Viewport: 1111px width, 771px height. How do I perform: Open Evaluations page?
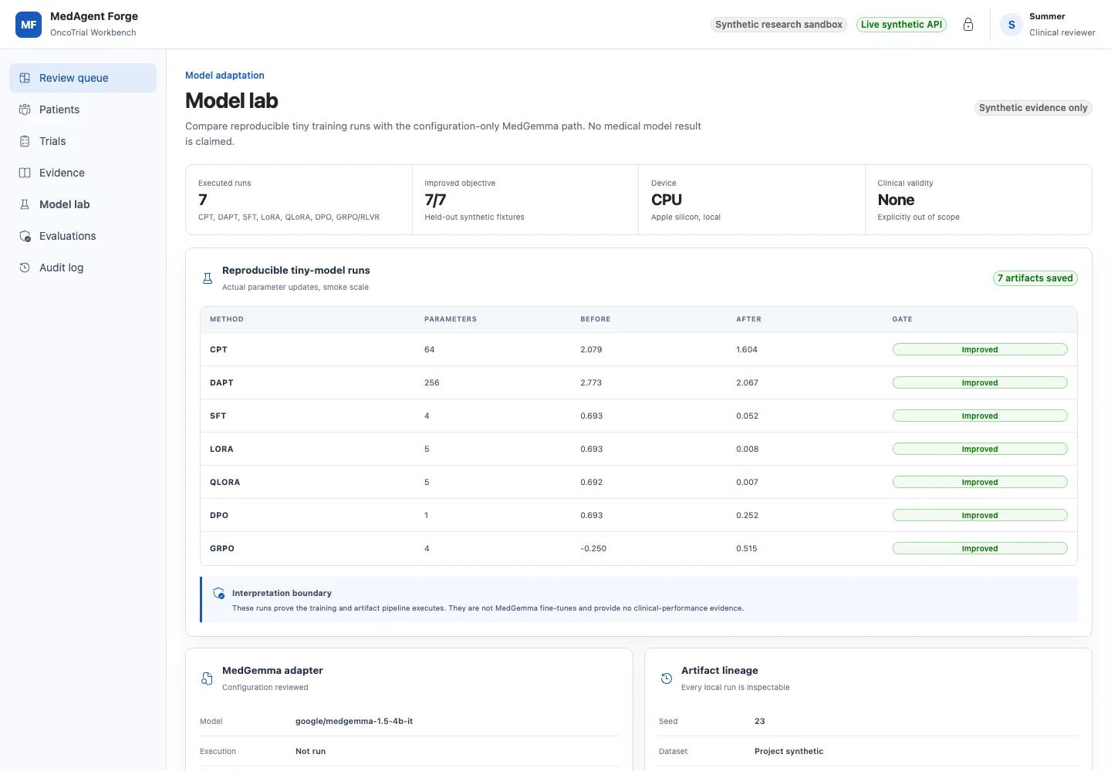click(83, 236)
